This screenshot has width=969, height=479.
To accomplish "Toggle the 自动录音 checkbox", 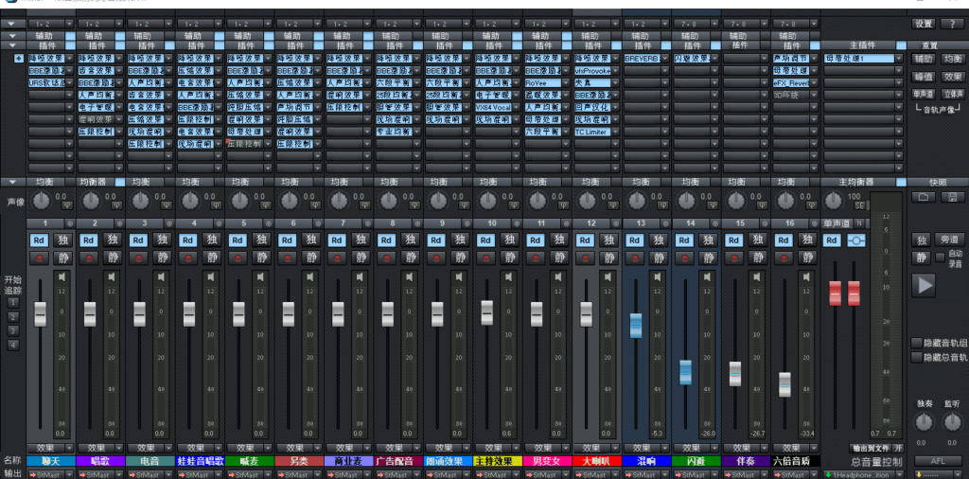I will tap(940, 256).
